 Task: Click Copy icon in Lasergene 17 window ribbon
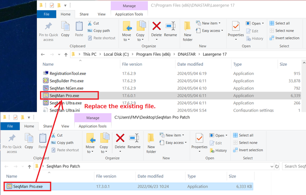[65, 26]
